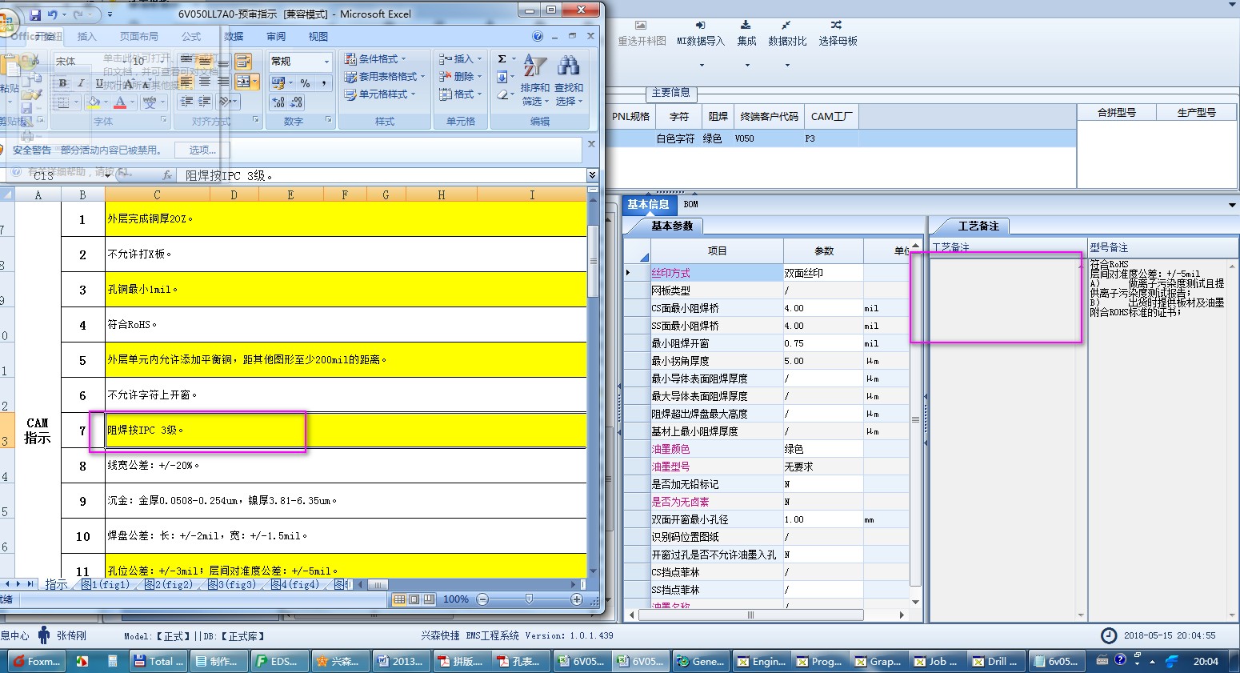Zoom in with plus button

tap(577, 599)
